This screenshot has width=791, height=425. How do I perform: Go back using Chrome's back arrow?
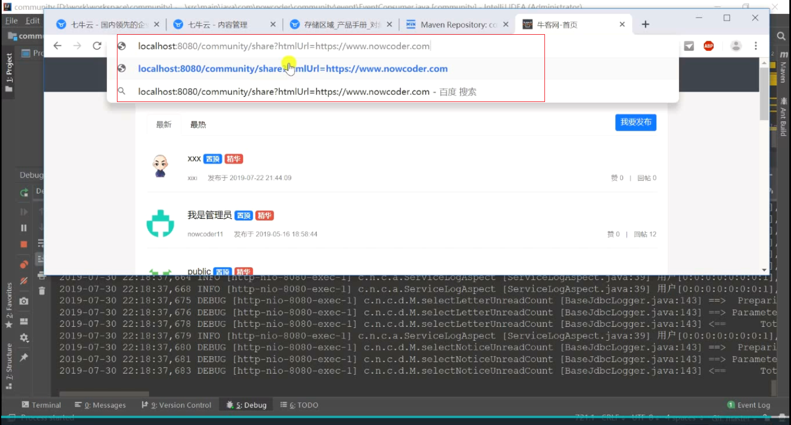[x=57, y=46]
